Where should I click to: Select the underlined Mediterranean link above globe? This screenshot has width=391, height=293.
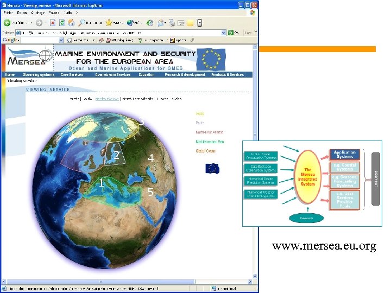pyautogui.click(x=107, y=99)
